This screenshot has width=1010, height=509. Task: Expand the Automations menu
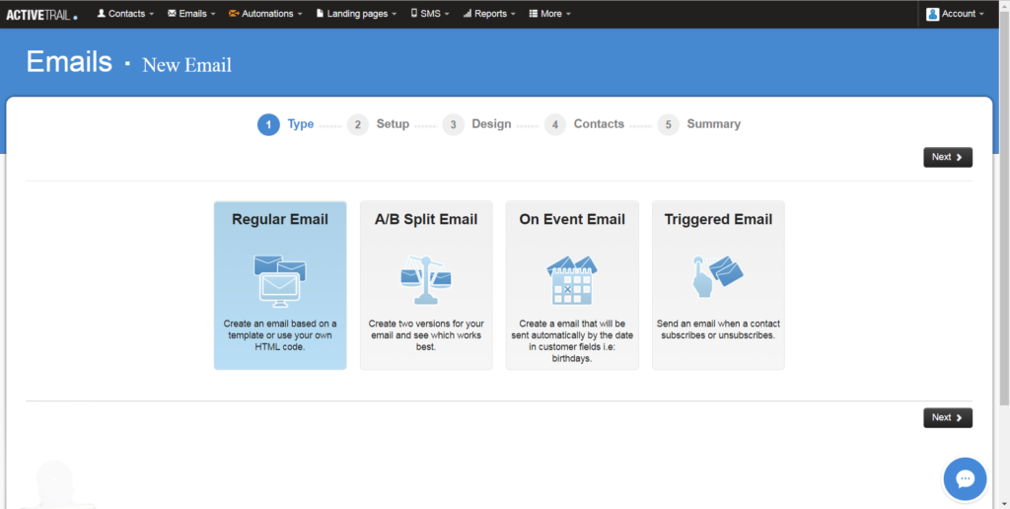coord(265,14)
